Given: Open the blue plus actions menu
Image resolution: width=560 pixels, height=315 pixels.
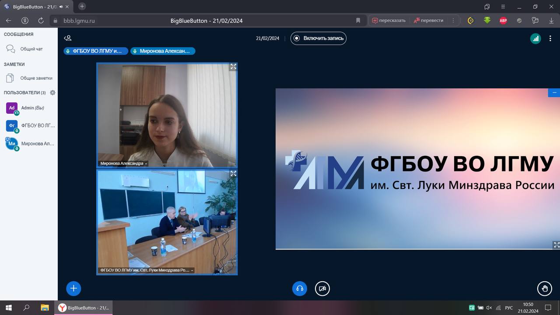Looking at the screenshot, I should click(x=73, y=288).
